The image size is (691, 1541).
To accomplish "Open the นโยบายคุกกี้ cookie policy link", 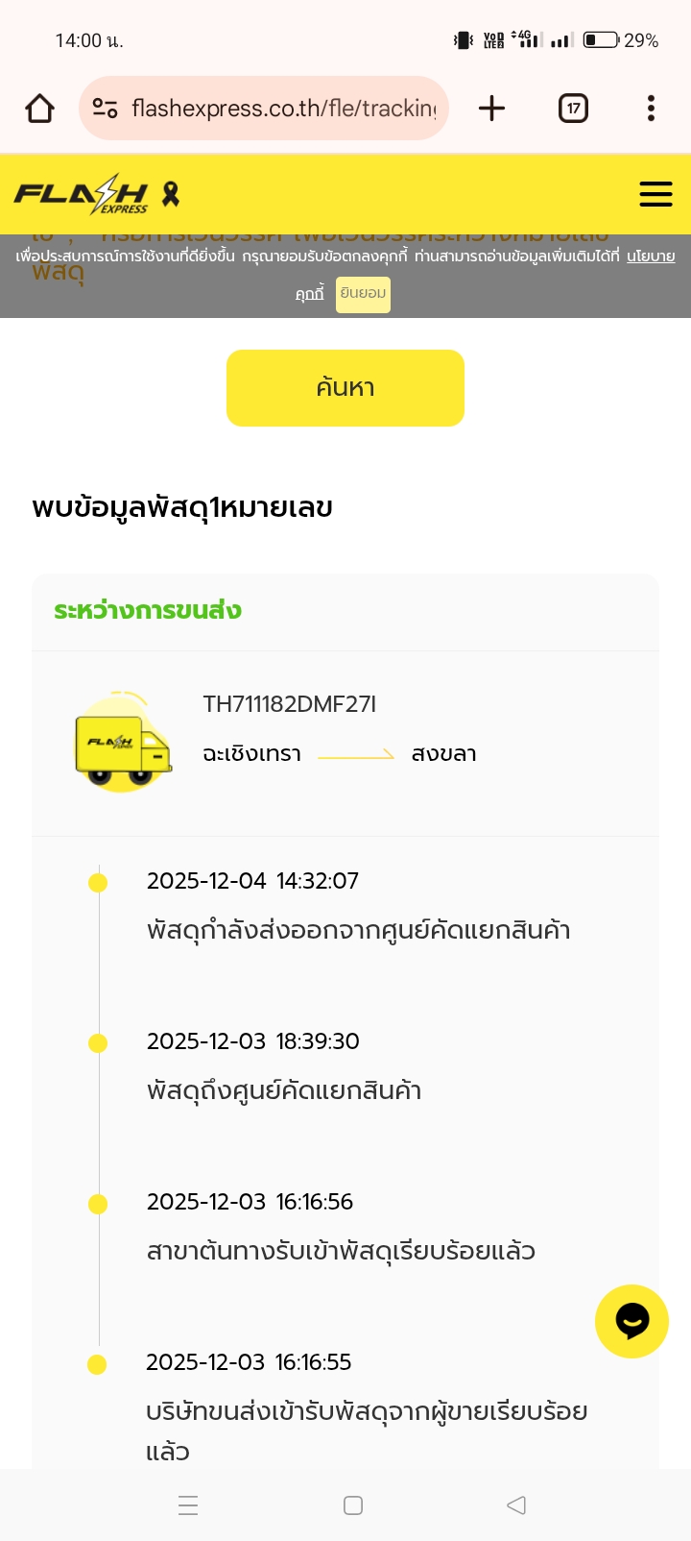I will click(x=650, y=257).
